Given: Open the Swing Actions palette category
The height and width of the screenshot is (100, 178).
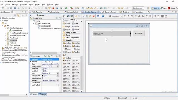Looking at the screenshot, I should 71,32.
